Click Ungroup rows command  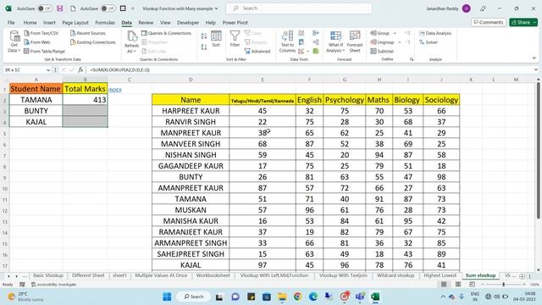[x=382, y=42]
